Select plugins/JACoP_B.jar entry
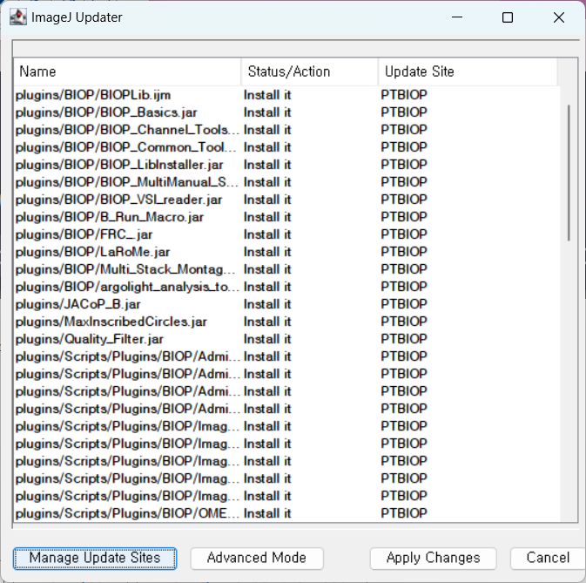The image size is (586, 583). [287, 304]
